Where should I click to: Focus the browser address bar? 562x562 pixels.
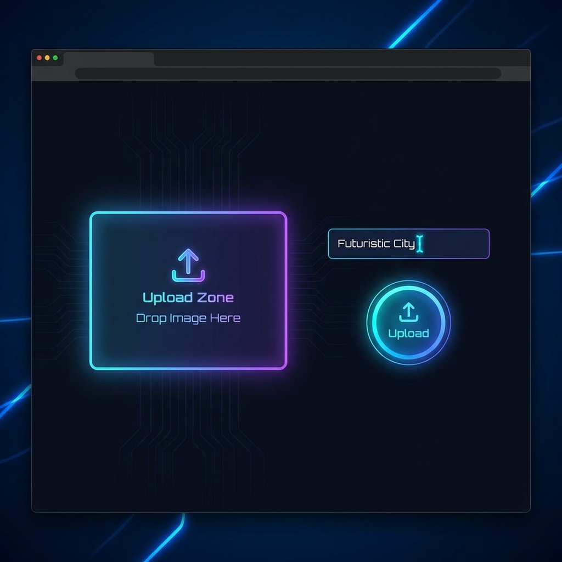click(288, 74)
